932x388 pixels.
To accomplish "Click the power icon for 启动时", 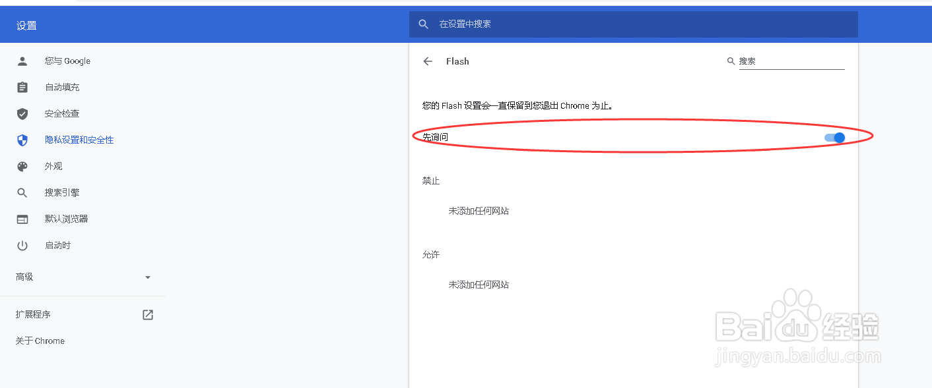I will [22, 246].
